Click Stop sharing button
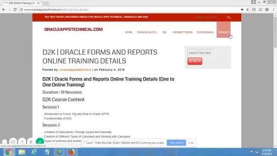 pos(176,143)
